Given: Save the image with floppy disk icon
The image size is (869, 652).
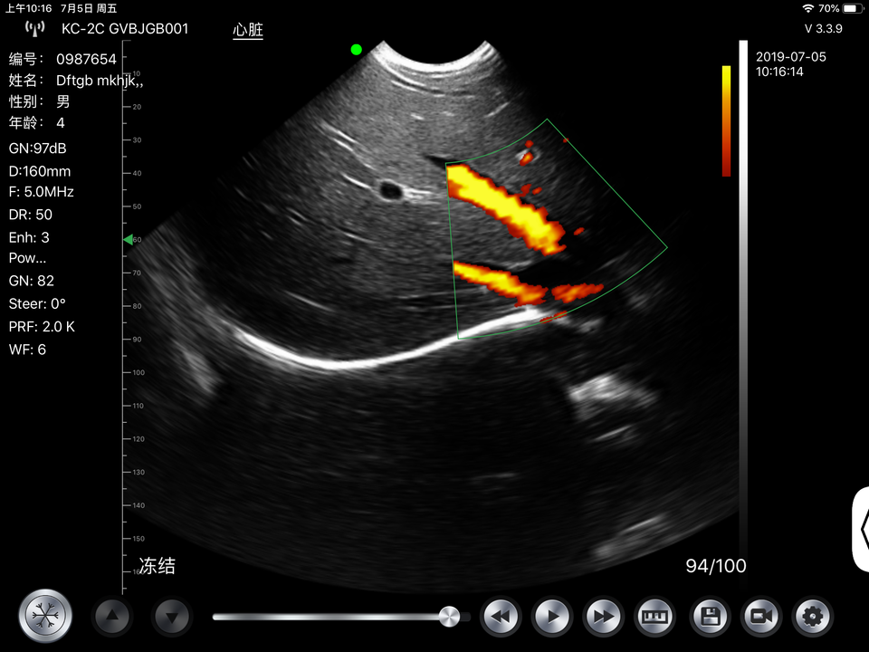Looking at the screenshot, I should (711, 617).
